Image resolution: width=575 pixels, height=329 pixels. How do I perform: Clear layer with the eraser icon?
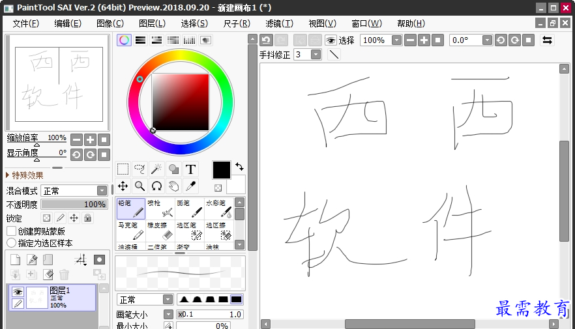coord(48,274)
